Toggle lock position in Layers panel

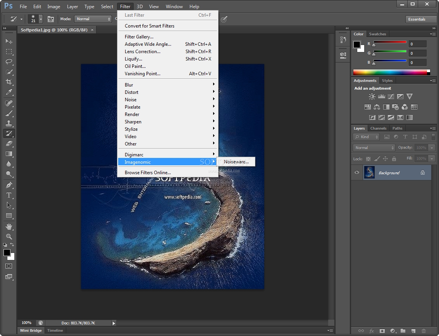pos(385,159)
